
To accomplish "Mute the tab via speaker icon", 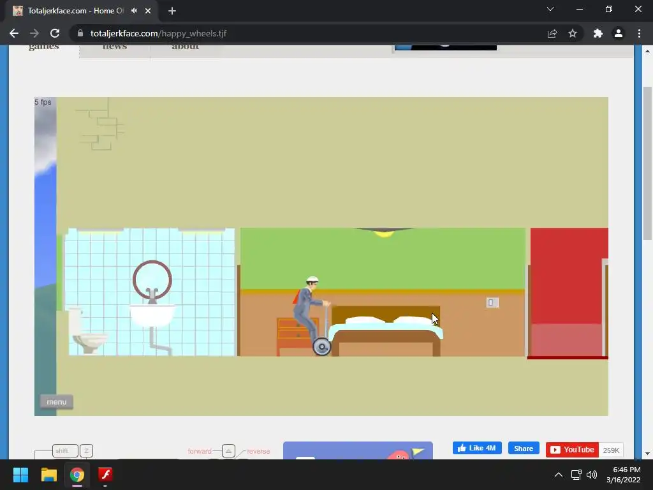I will coord(134,11).
